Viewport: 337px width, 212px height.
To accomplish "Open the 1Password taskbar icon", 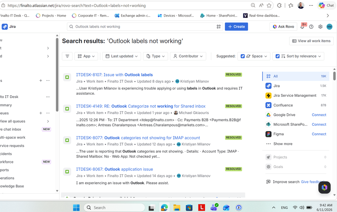I will 238,208.
